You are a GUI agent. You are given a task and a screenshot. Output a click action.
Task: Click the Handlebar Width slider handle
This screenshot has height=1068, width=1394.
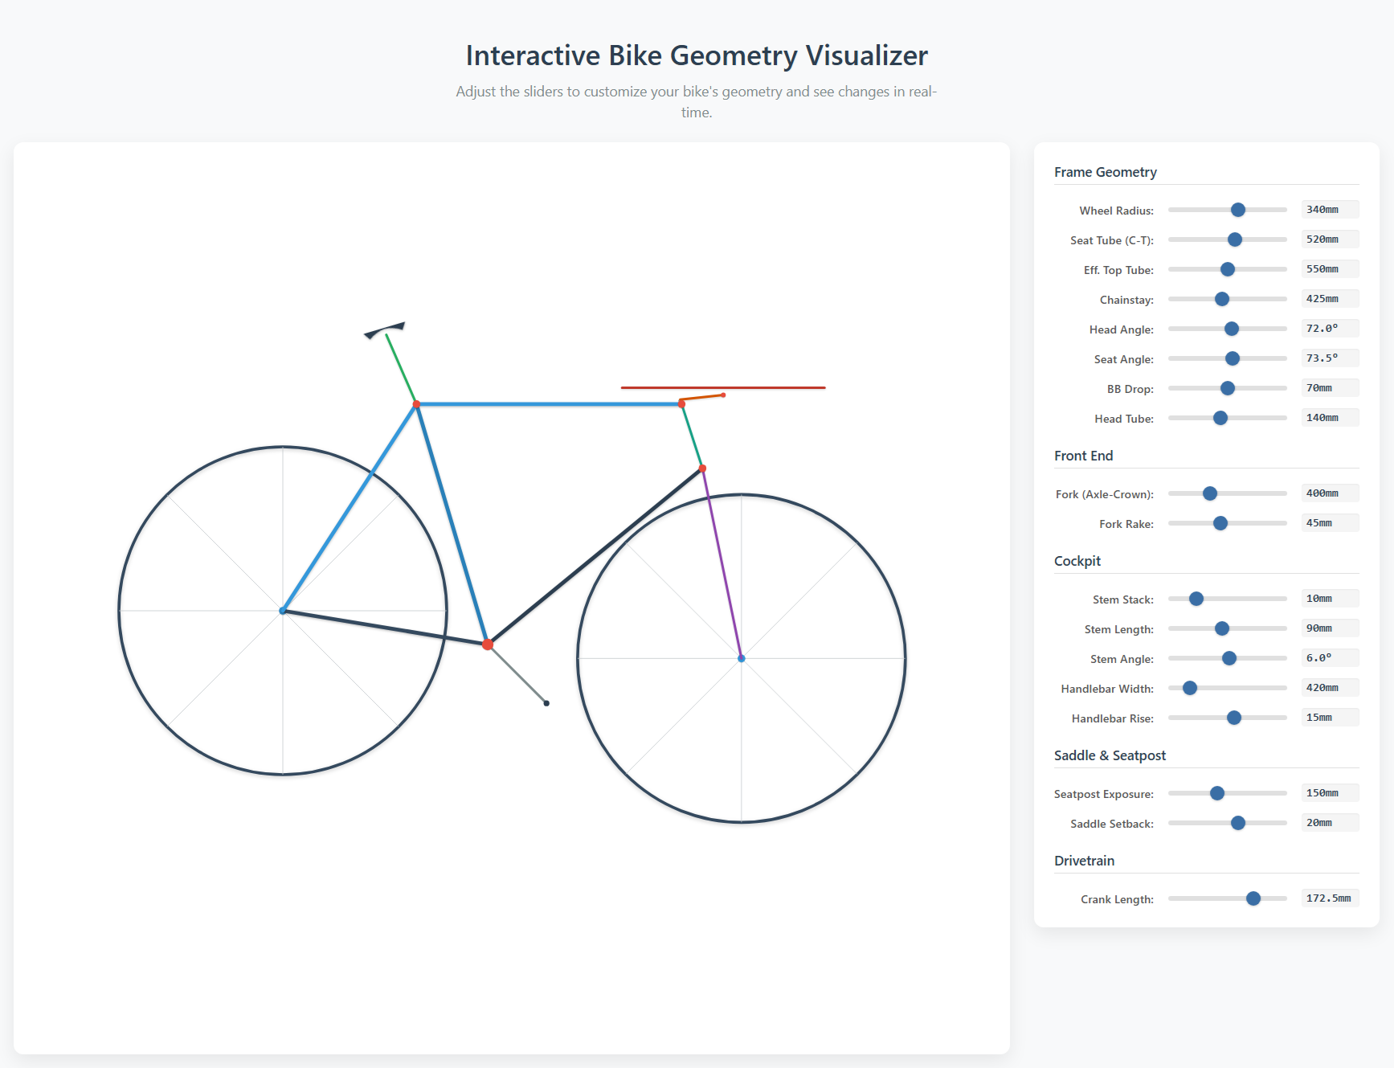click(1190, 688)
